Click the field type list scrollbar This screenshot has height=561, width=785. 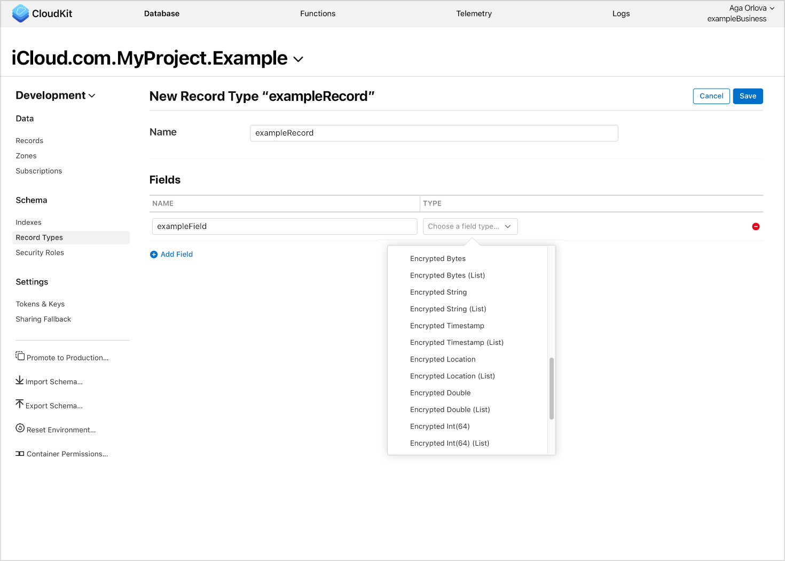click(x=551, y=388)
